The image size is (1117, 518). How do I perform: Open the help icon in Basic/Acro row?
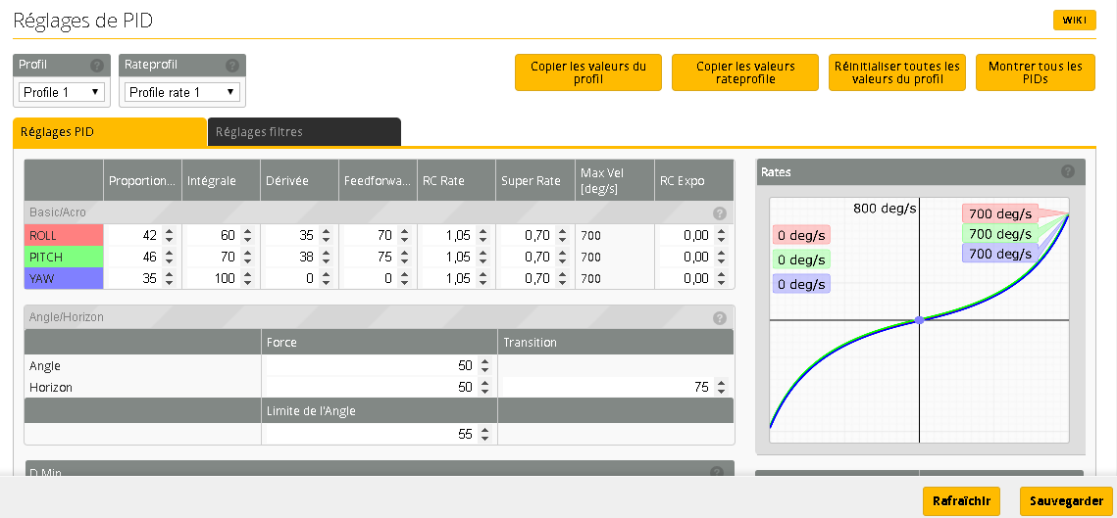click(x=719, y=212)
